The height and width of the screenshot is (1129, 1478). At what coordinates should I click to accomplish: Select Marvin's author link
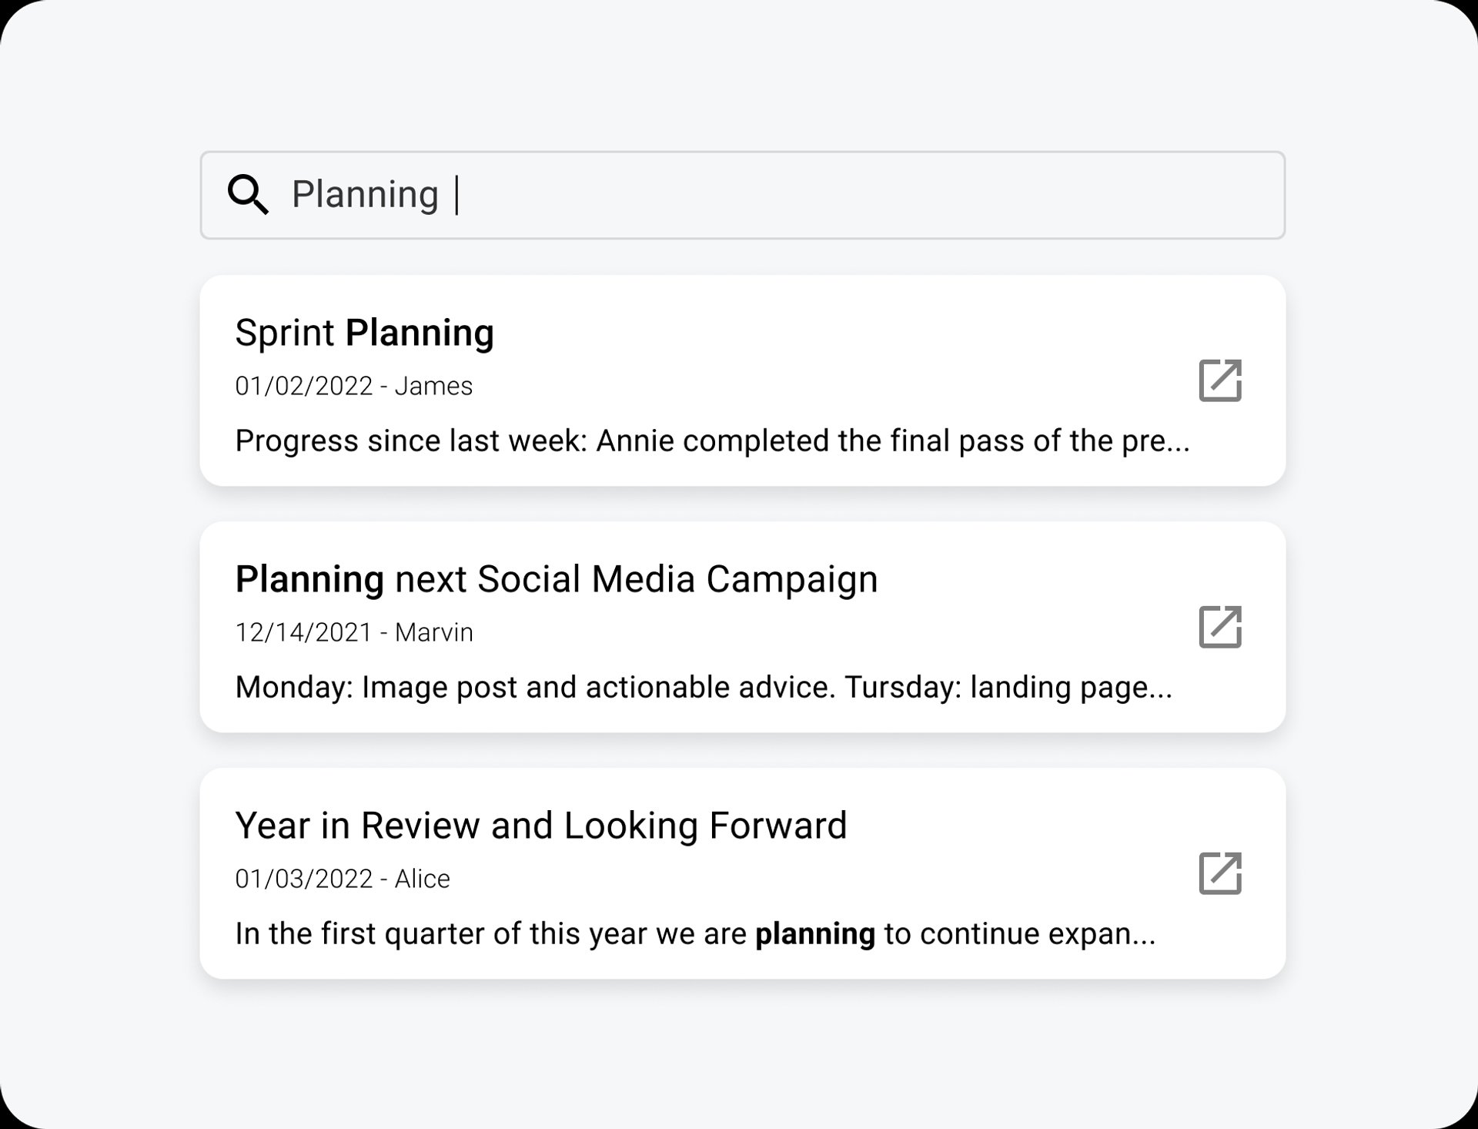tap(434, 632)
